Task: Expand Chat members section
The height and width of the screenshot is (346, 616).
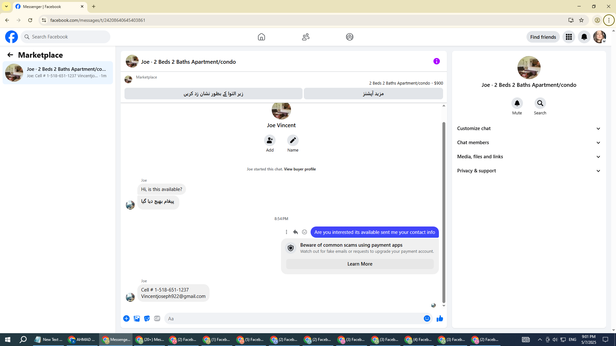Action: tap(529, 143)
